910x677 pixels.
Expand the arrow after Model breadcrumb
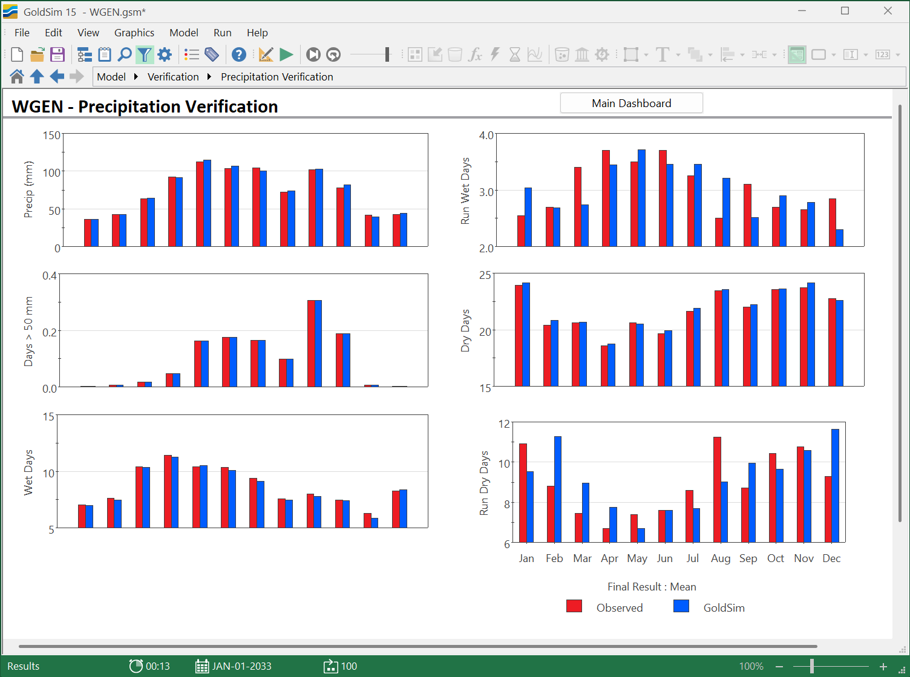136,77
